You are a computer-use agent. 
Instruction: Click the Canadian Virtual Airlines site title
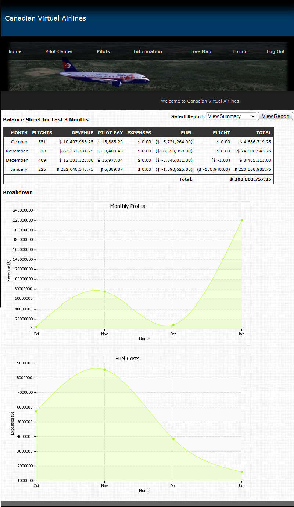(x=46, y=18)
